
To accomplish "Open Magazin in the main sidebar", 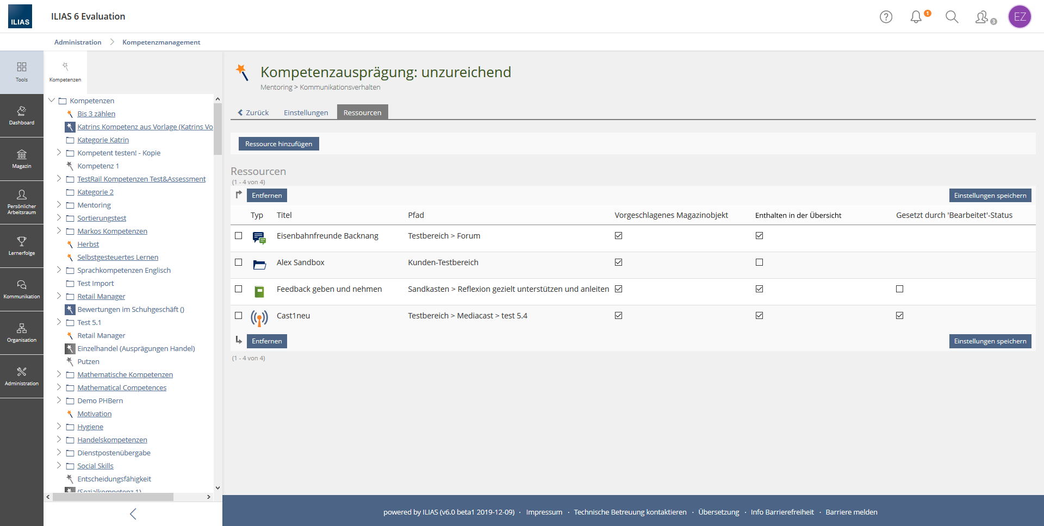I will (x=22, y=159).
